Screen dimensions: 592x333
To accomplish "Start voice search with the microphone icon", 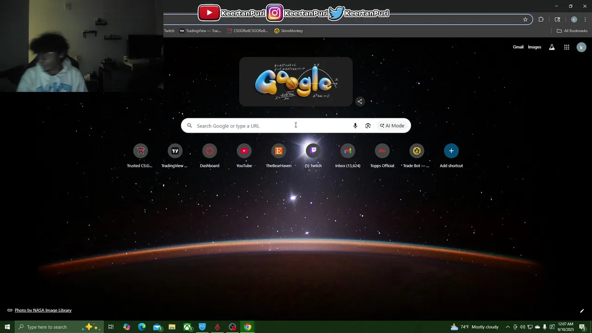I will click(x=355, y=126).
